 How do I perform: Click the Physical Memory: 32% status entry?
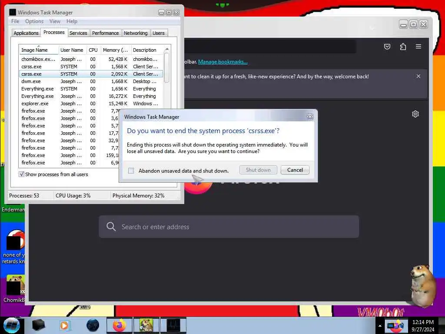pyautogui.click(x=138, y=196)
